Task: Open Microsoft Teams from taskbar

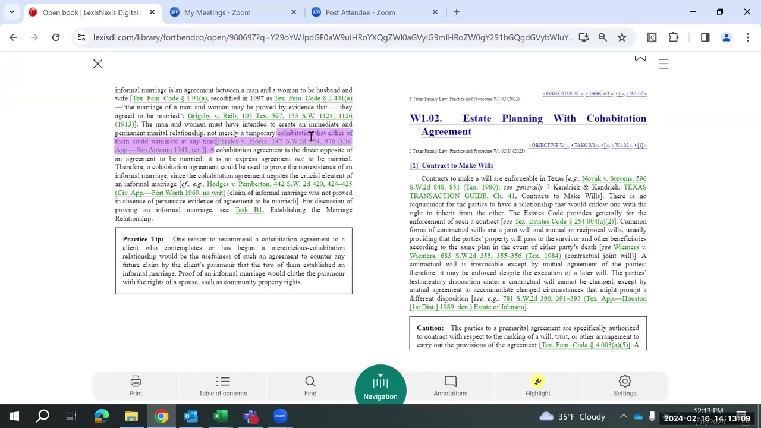Action: coord(250,416)
